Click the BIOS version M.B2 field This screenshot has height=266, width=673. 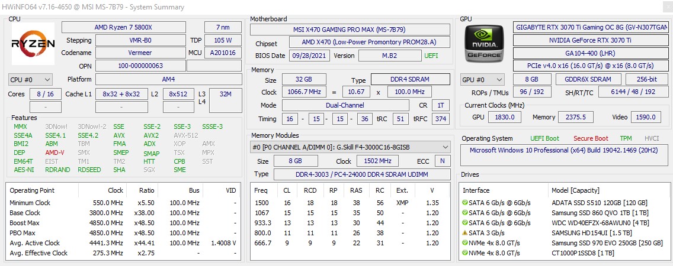390,56
